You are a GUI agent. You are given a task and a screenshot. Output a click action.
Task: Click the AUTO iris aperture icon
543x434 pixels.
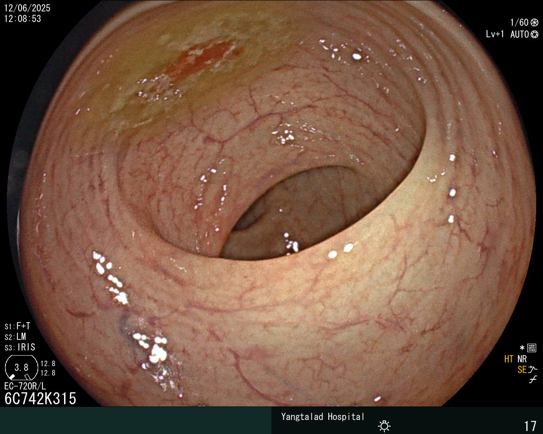(535, 34)
